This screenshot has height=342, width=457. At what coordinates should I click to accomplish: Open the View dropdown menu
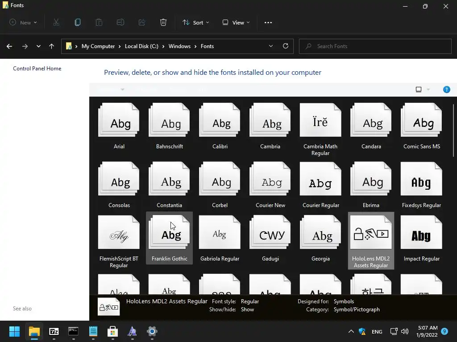[236, 22]
